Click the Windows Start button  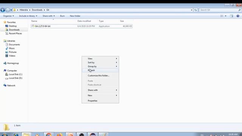(5, 134)
